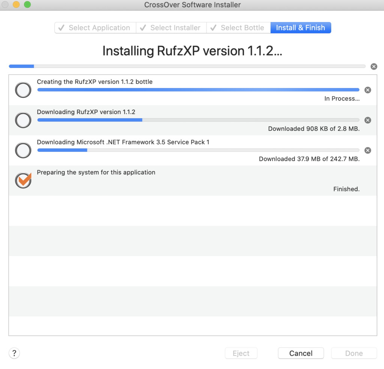Cancel the RufzXP version download task
384x369 pixels.
click(368, 120)
